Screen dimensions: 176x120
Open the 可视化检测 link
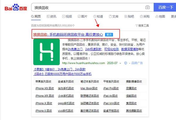click(111, 49)
